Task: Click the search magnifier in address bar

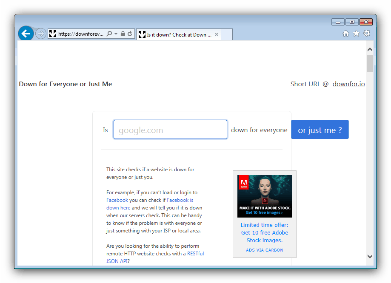Action: point(109,34)
